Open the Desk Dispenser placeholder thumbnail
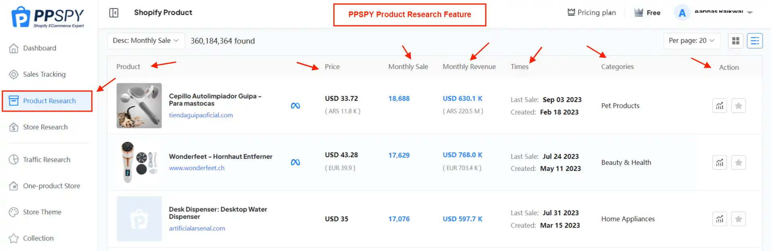Screen dimensions: 771x251 139,219
